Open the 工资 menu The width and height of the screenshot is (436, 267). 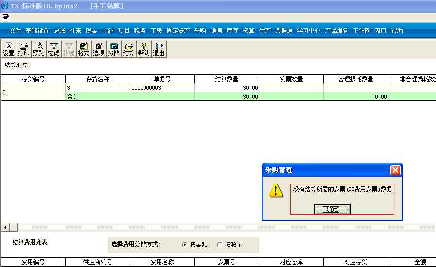click(x=156, y=31)
